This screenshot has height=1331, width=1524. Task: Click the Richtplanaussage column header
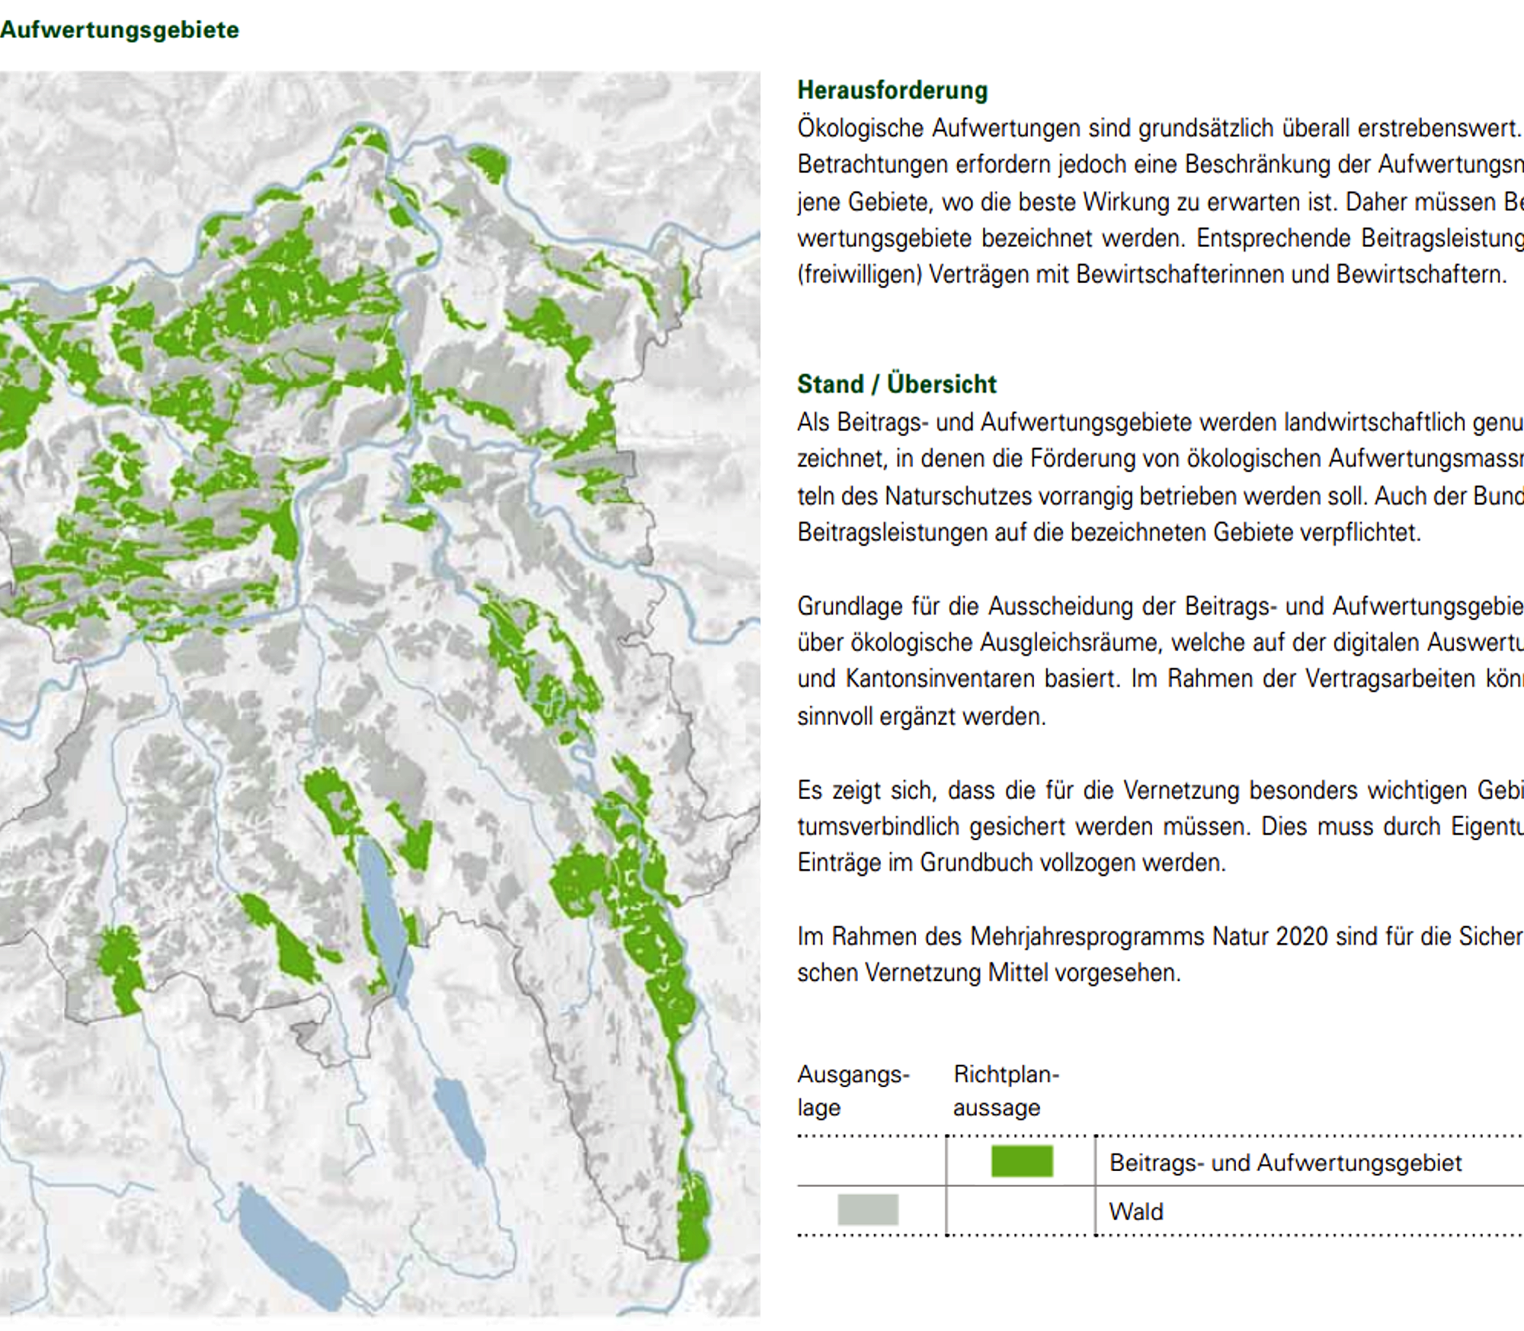1006,1090
